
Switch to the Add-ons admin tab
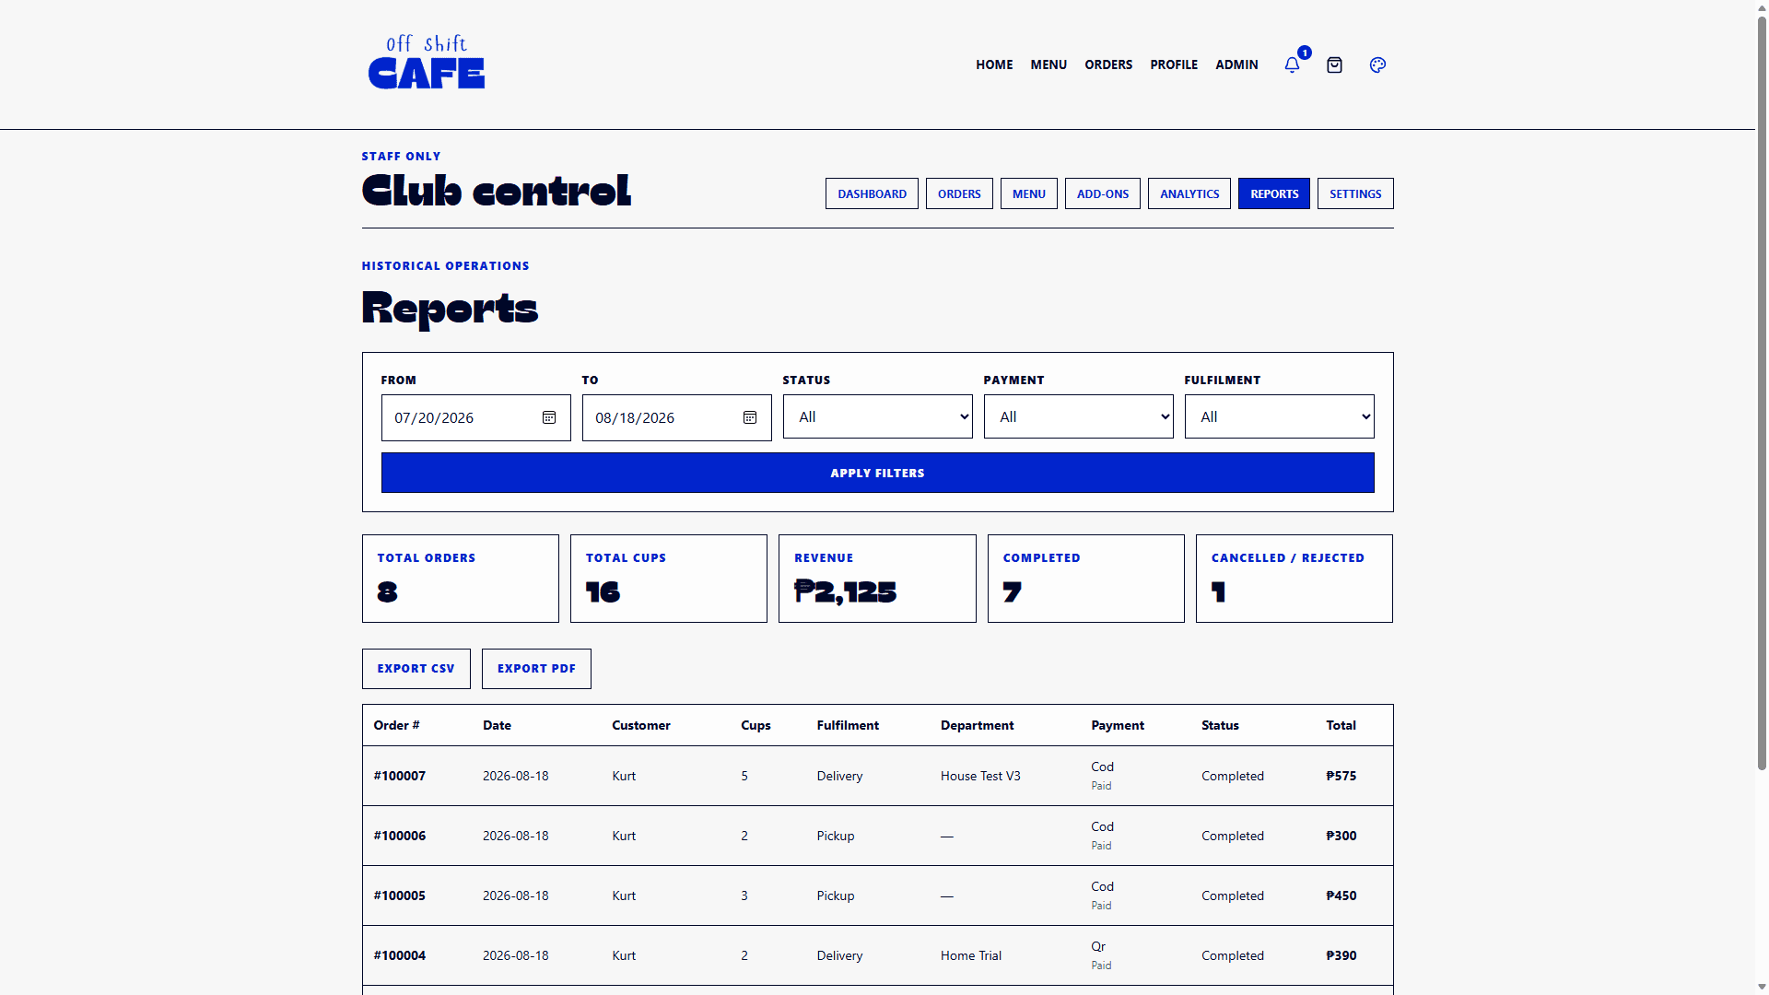[1103, 193]
